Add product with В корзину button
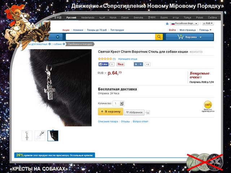This screenshot has height=173, width=231. (110, 111)
